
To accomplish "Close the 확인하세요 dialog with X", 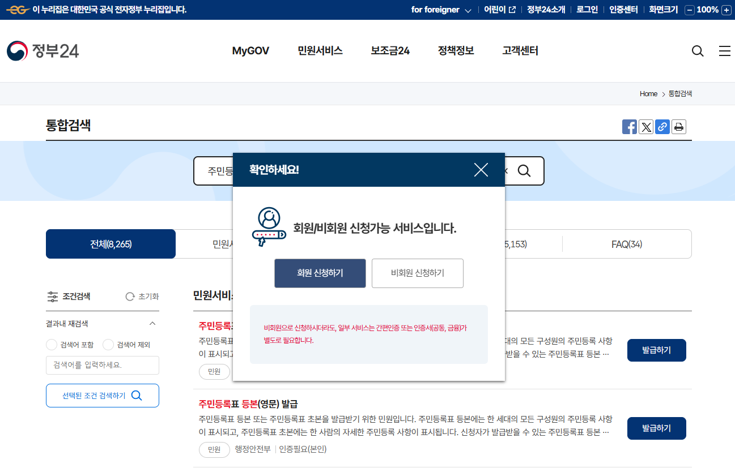I will (x=481, y=170).
